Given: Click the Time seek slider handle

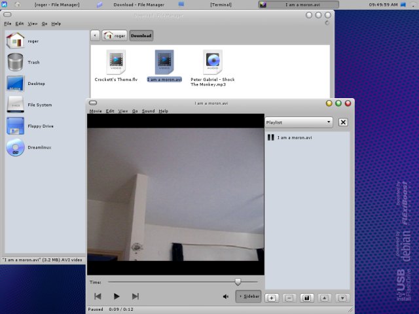Looking at the screenshot, I should tap(238, 281).
